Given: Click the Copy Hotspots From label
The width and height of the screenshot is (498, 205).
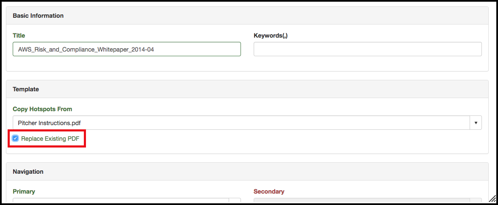Looking at the screenshot, I should coord(42,109).
